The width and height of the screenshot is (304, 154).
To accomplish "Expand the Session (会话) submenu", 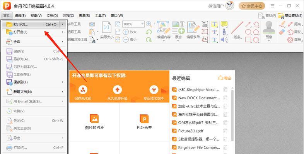I will click(x=62, y=42).
